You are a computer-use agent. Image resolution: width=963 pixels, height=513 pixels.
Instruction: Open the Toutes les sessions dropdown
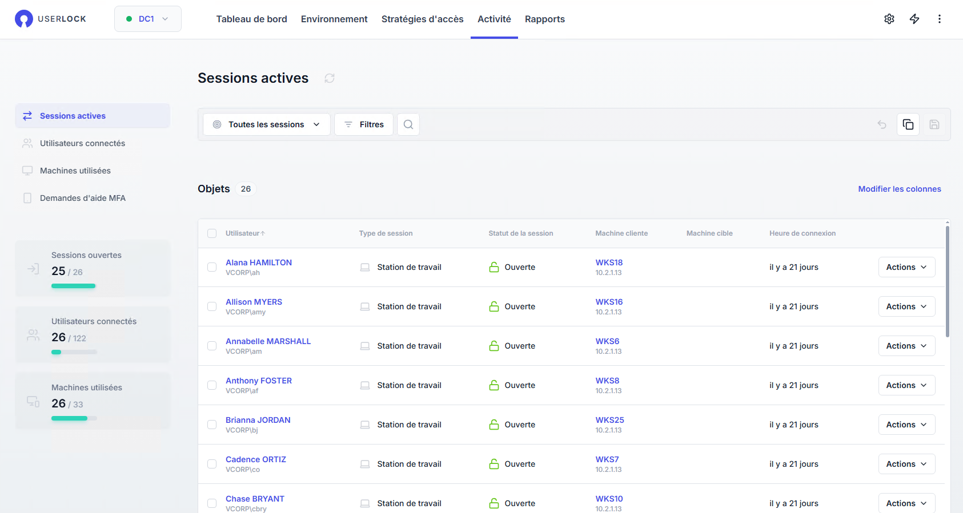point(266,124)
